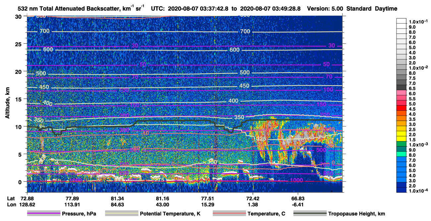431x221 pixels.
Task: Click the Standard Daytime label
Action: coord(372,9)
